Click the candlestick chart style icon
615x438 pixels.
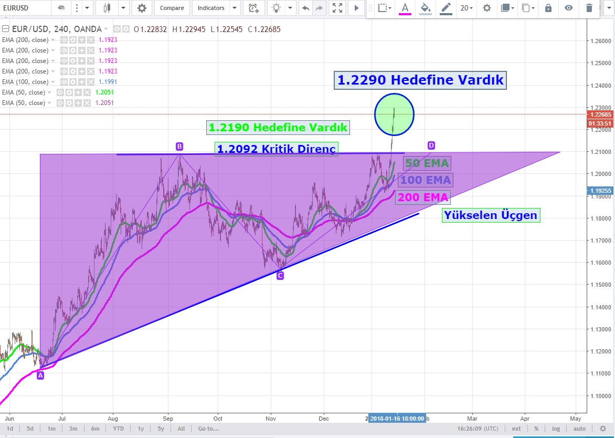tap(108, 8)
